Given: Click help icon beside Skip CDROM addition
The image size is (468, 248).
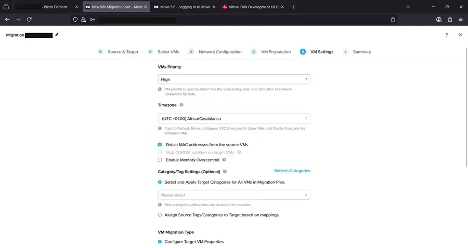Looking at the screenshot, I should 239,152.
